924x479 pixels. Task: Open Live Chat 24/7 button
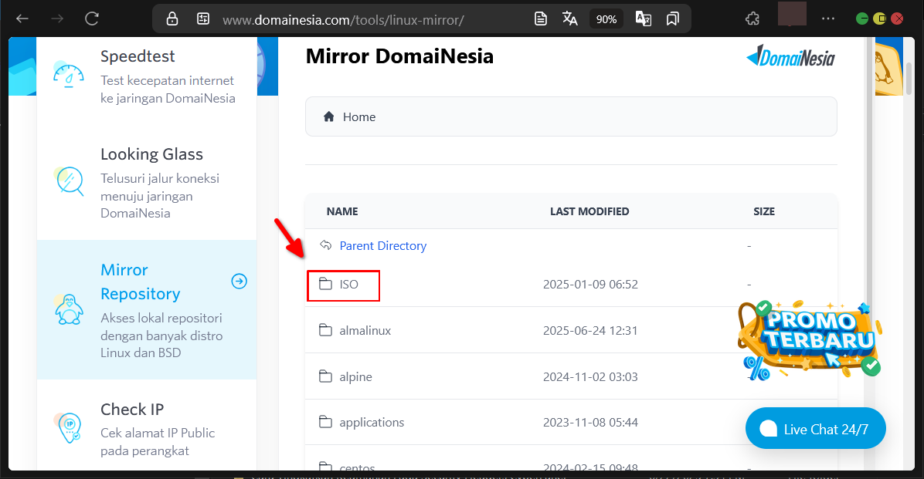coord(816,428)
